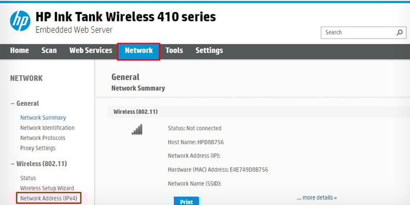This screenshot has width=410, height=205.
Task: Open the Web Services tab
Action: 91,50
